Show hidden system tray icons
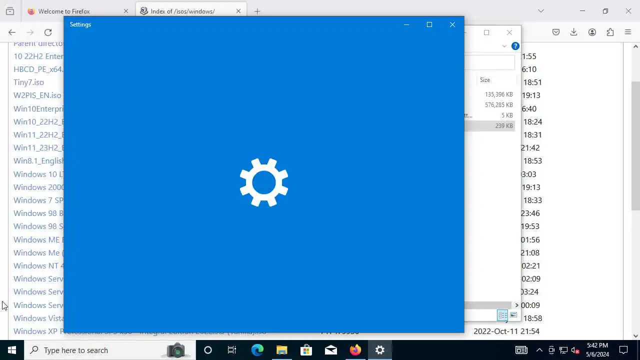The width and height of the screenshot is (640, 360). [x=539, y=350]
